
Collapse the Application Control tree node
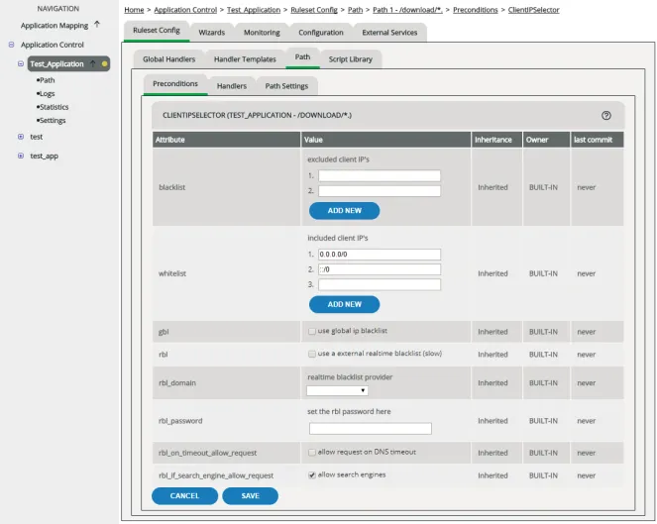tap(11, 45)
